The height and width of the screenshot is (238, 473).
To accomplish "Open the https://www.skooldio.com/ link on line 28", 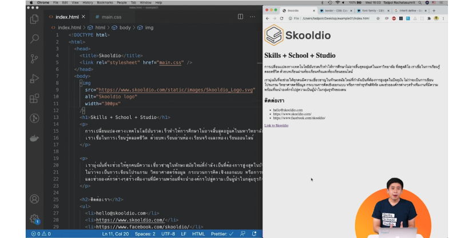I will [130, 220].
